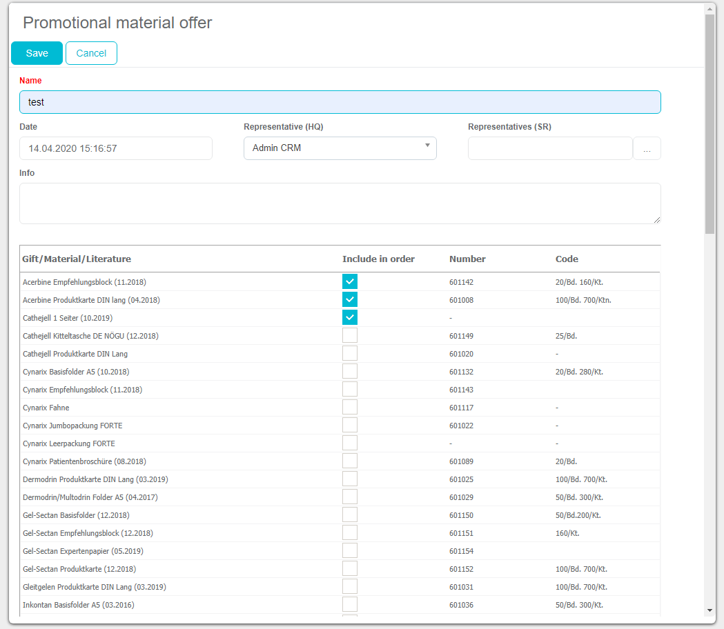Click the Gift/Material/Literature column header

(x=77, y=259)
